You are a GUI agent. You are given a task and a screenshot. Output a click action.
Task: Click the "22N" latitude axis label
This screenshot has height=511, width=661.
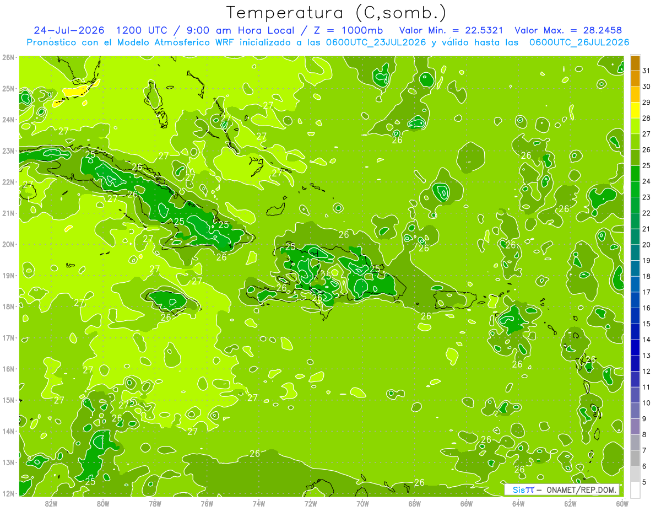[x=8, y=182]
